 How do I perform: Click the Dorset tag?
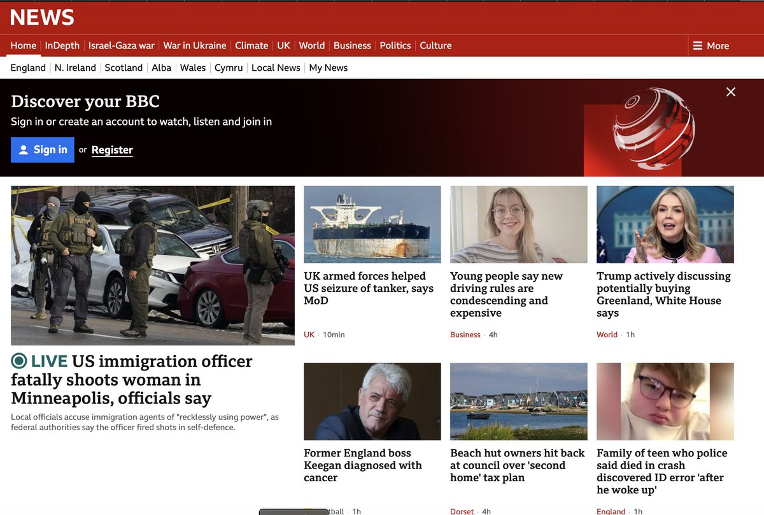462,511
